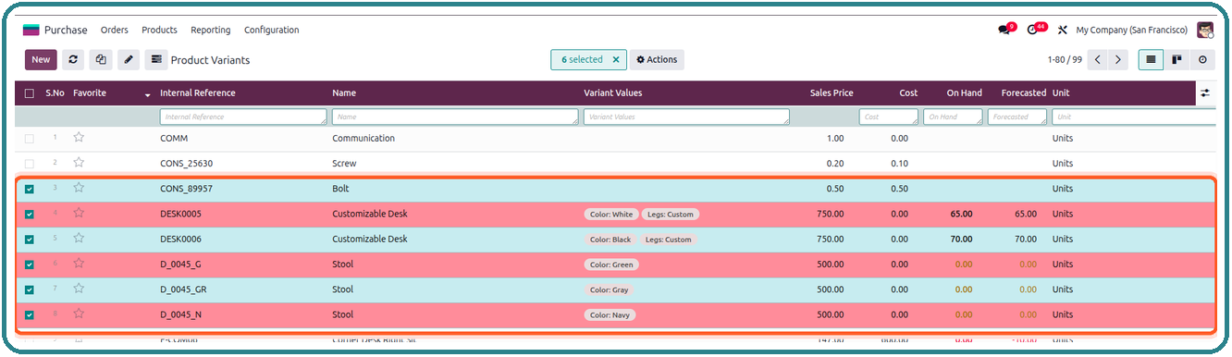
Task: Open optional columns settings icon
Action: [x=1204, y=93]
